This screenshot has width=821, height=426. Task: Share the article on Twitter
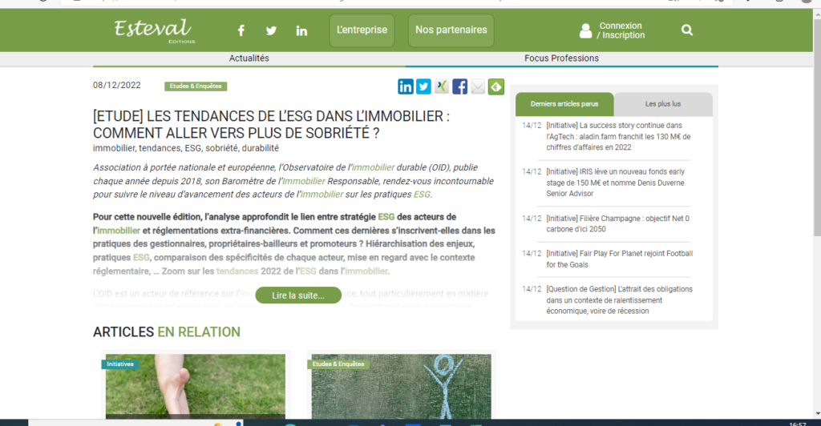click(x=423, y=86)
